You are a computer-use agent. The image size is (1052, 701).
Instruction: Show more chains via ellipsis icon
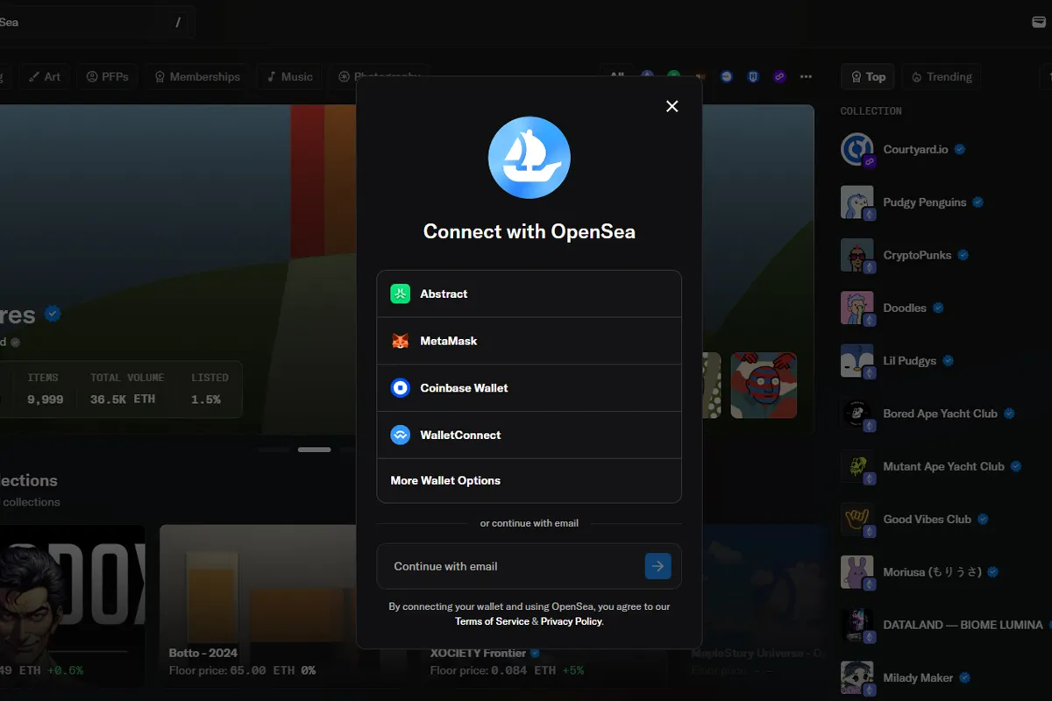[x=806, y=77]
